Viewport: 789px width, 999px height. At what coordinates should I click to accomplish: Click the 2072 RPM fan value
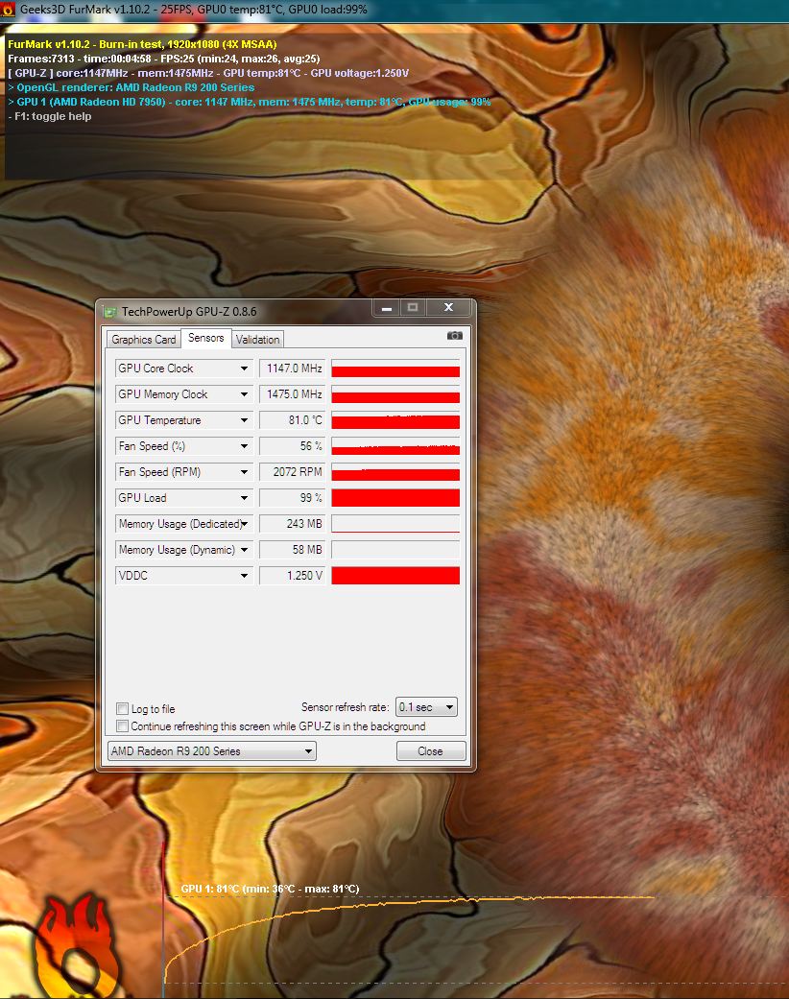pos(293,472)
